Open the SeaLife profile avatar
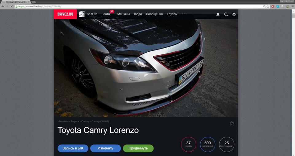The image size is (295, 156). click(82, 14)
